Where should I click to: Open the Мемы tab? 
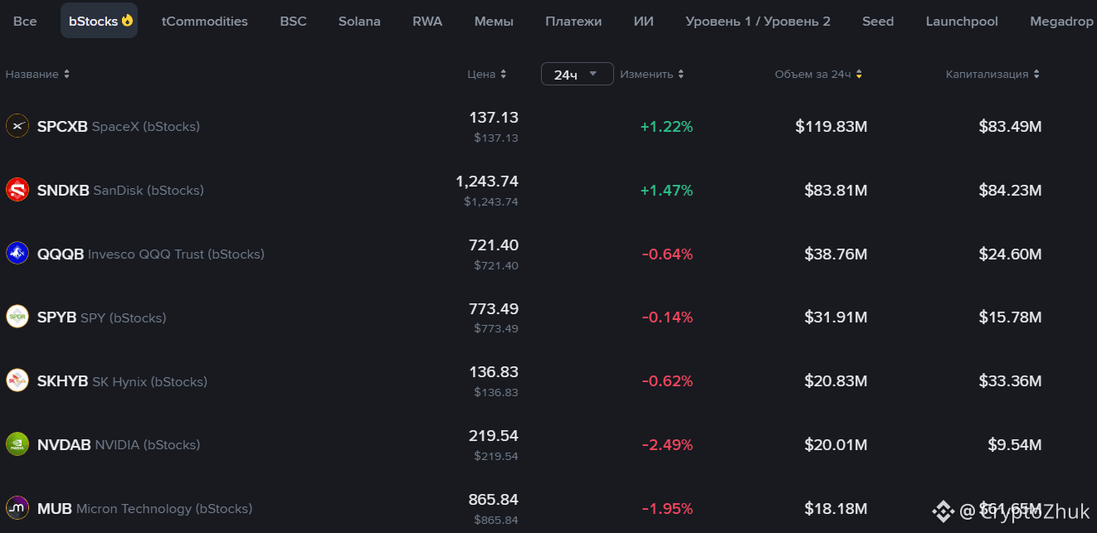click(x=494, y=21)
